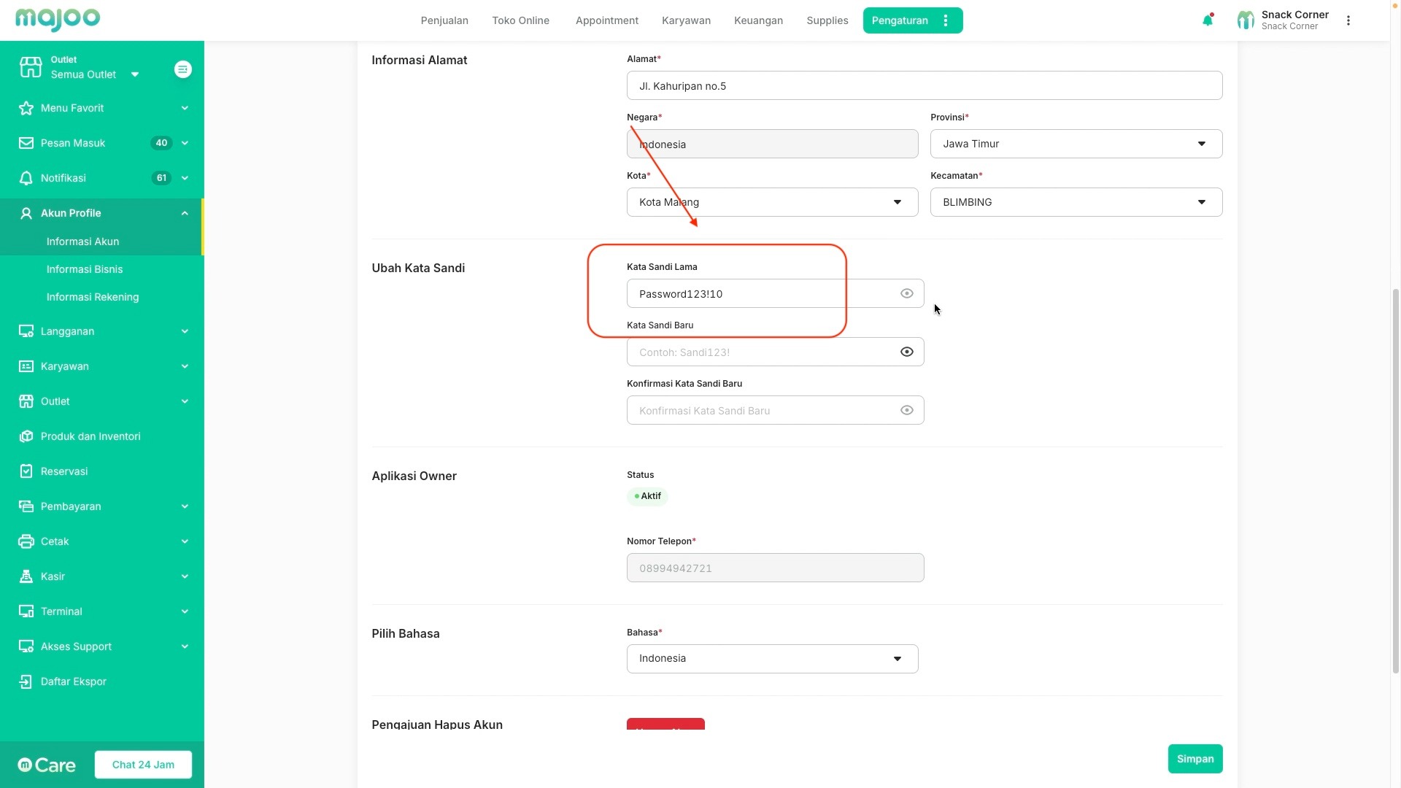Screen dimensions: 1401x788
Task: Click the three-dot icon on Pengaturan
Action: point(946,20)
